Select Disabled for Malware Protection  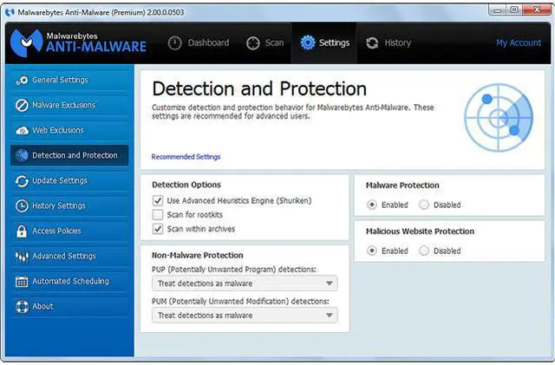(x=424, y=205)
